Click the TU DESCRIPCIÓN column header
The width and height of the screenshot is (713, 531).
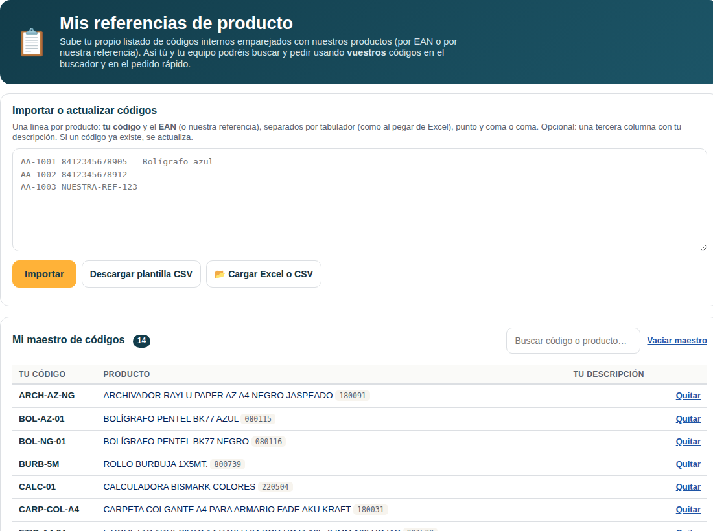click(609, 374)
